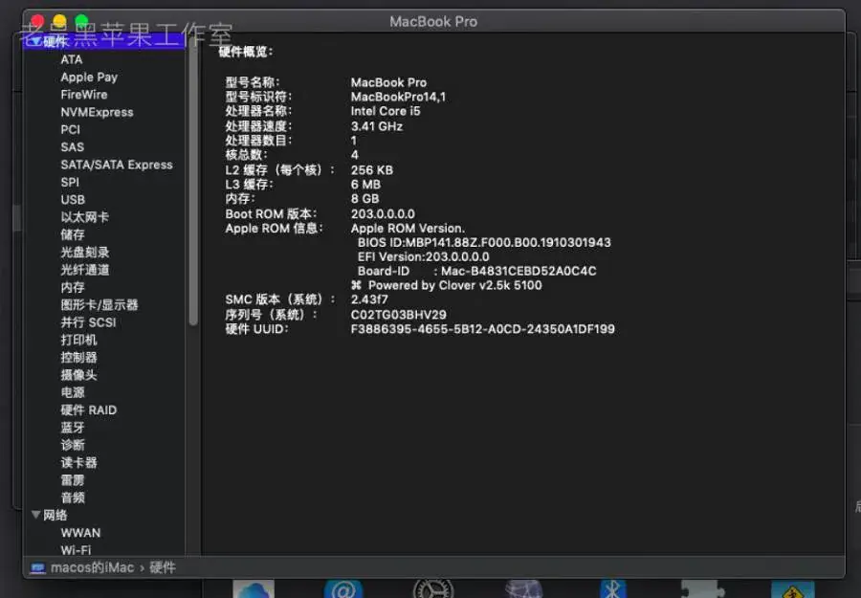Select 电源 in the sidebar
861x598 pixels.
point(73,392)
